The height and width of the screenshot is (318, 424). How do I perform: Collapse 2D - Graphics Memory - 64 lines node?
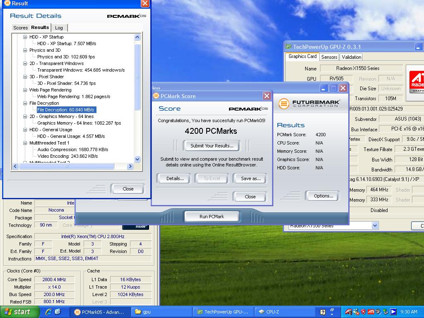pos(25,116)
